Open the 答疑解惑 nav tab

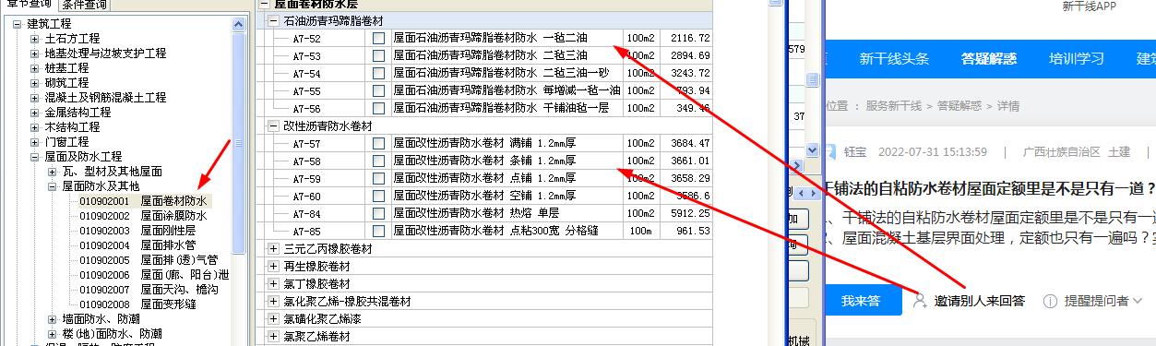[x=989, y=58]
